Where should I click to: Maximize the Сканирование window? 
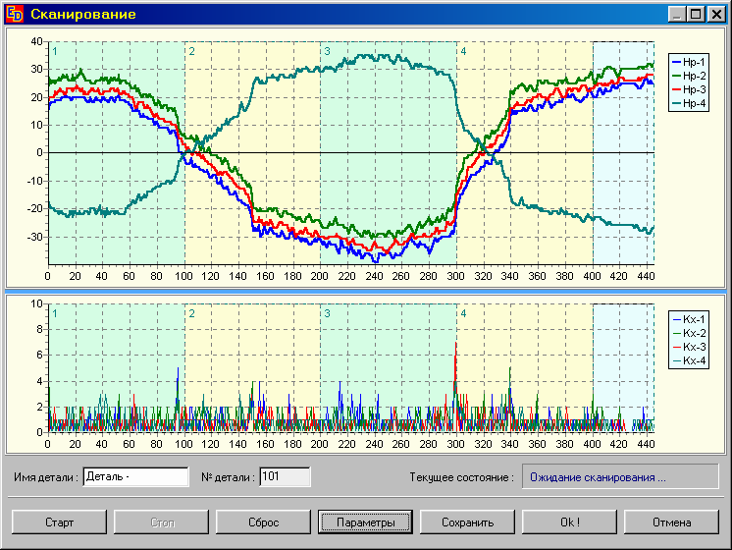pos(696,14)
